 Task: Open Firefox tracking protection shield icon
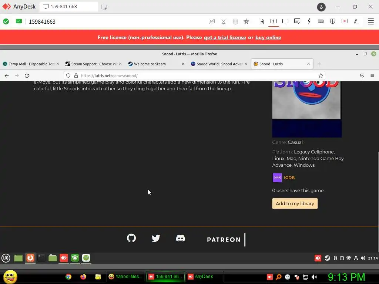[x=68, y=75]
